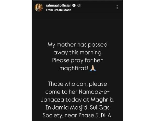
Task: Click the rahmaaliofficial profile picture
Action: (x=38, y=7)
